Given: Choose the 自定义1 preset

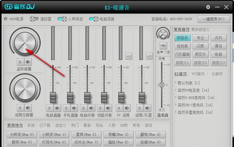Looking at the screenshot, I should click(x=182, y=62).
